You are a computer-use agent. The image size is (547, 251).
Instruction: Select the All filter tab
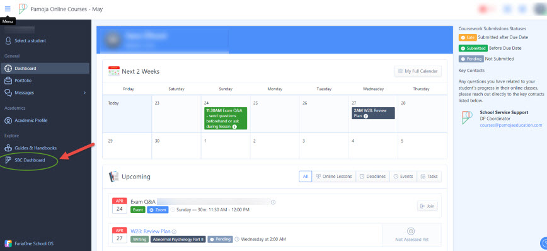tap(305, 177)
